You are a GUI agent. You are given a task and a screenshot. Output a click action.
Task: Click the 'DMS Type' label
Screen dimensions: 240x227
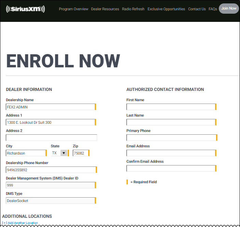[14, 193]
